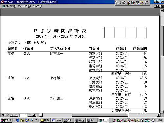Screen dimensions: 164x123
Task: Go to the first report page
Action: coord(12,115)
